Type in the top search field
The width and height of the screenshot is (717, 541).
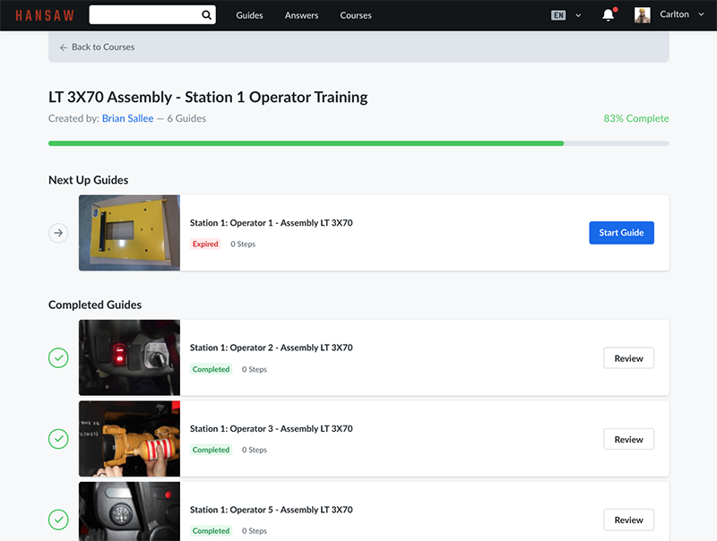click(x=143, y=15)
